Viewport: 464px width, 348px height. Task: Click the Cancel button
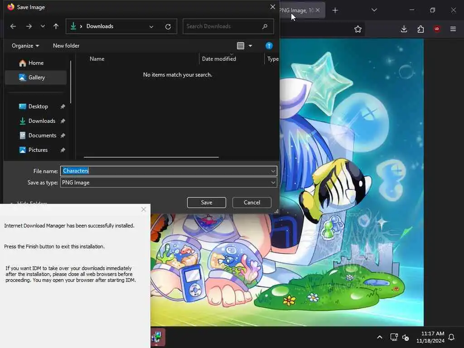click(252, 203)
